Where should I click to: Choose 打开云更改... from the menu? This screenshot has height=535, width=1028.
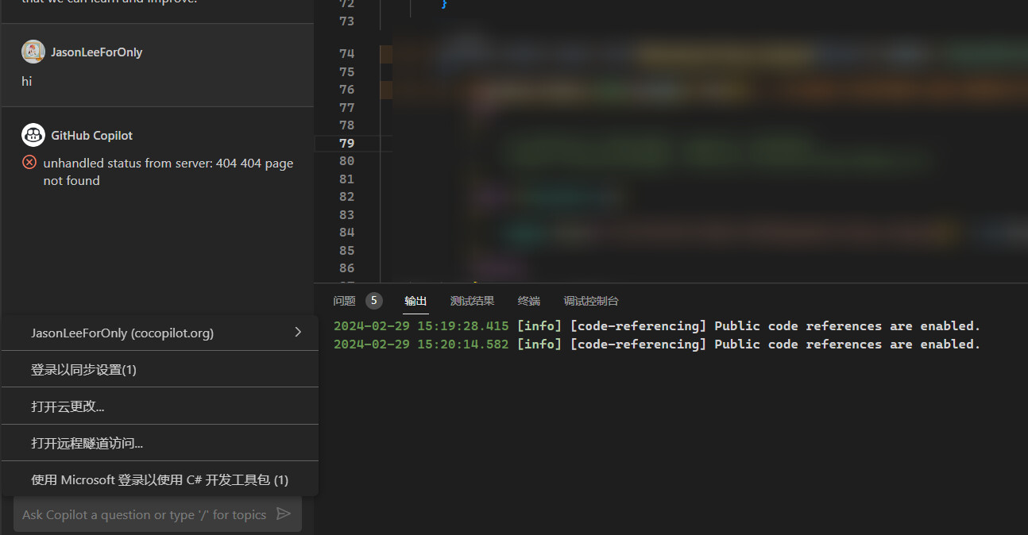click(x=160, y=406)
